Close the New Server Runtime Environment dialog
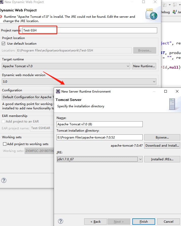 (177, 91)
